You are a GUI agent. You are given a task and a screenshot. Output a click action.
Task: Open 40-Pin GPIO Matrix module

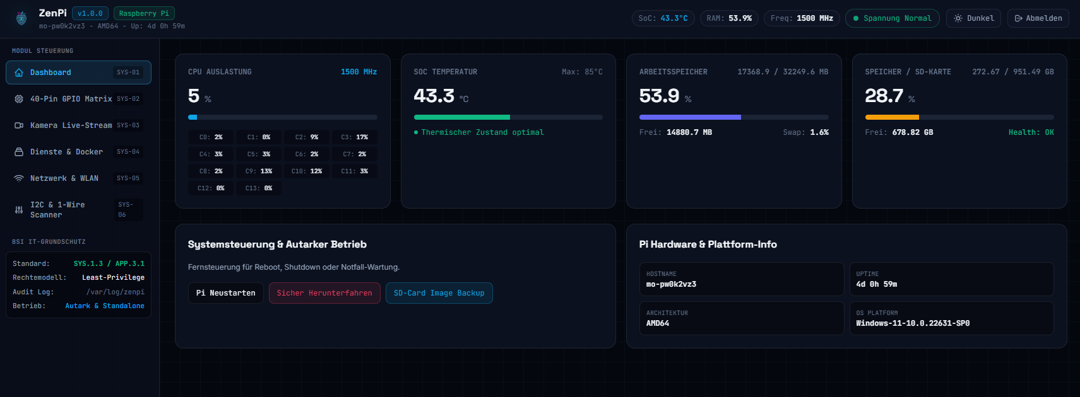(78, 99)
